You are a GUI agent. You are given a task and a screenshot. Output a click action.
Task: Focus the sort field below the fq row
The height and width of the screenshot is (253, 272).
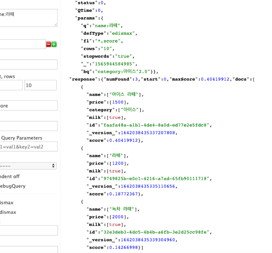pyautogui.click(x=29, y=65)
